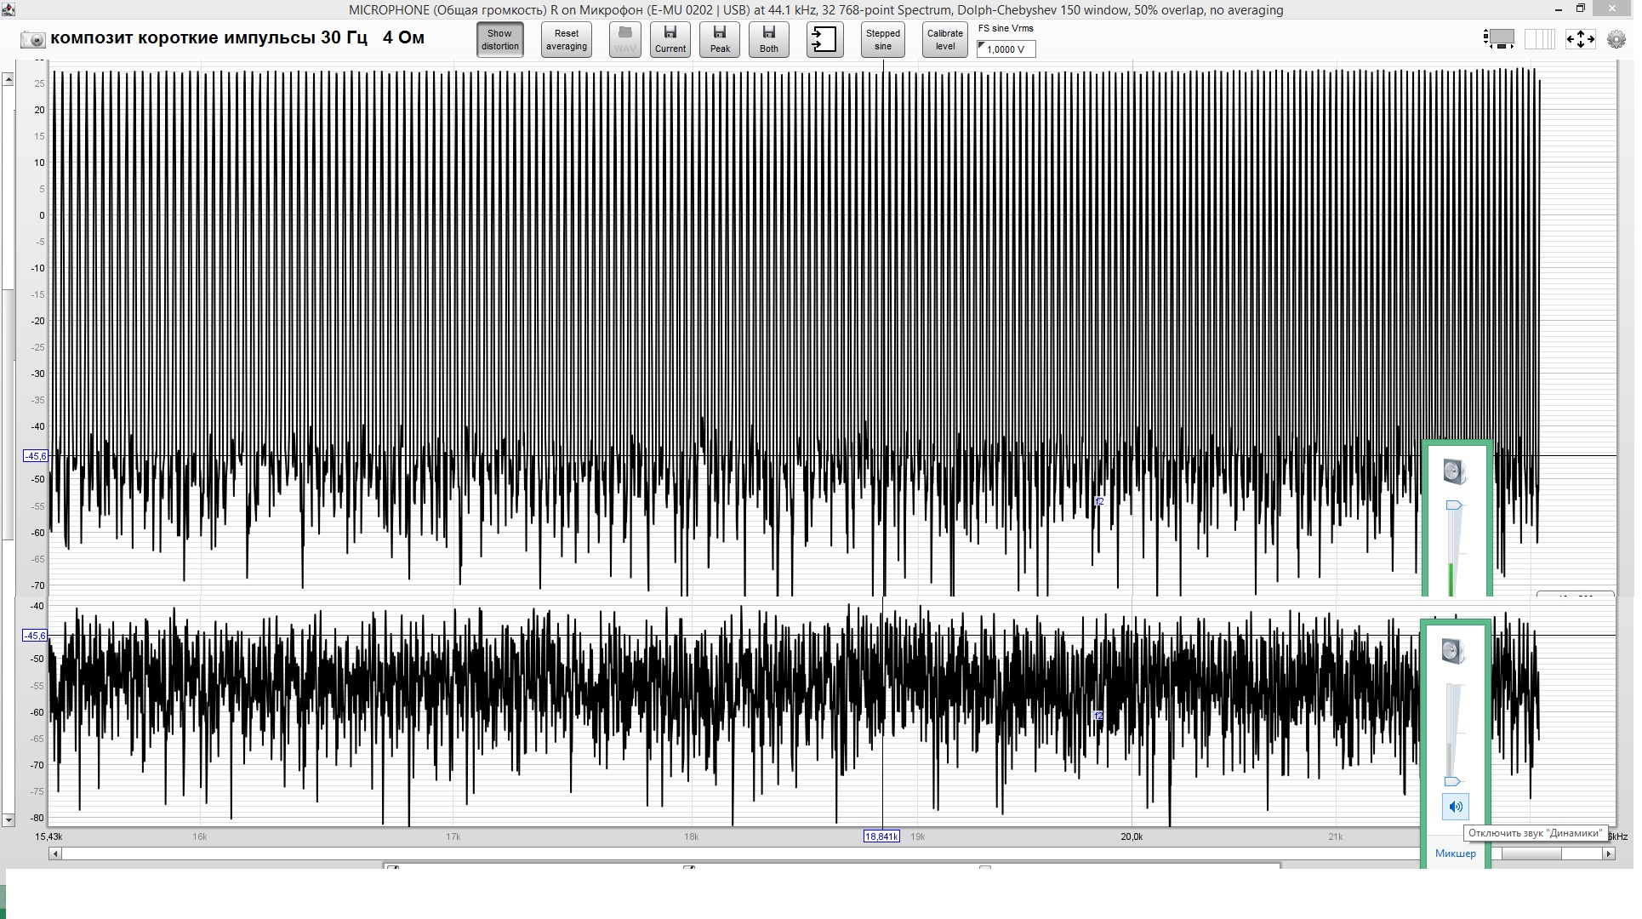Viewport: 1642px width, 919px height.
Task: Toggle the Show distortion button
Action: point(499,40)
